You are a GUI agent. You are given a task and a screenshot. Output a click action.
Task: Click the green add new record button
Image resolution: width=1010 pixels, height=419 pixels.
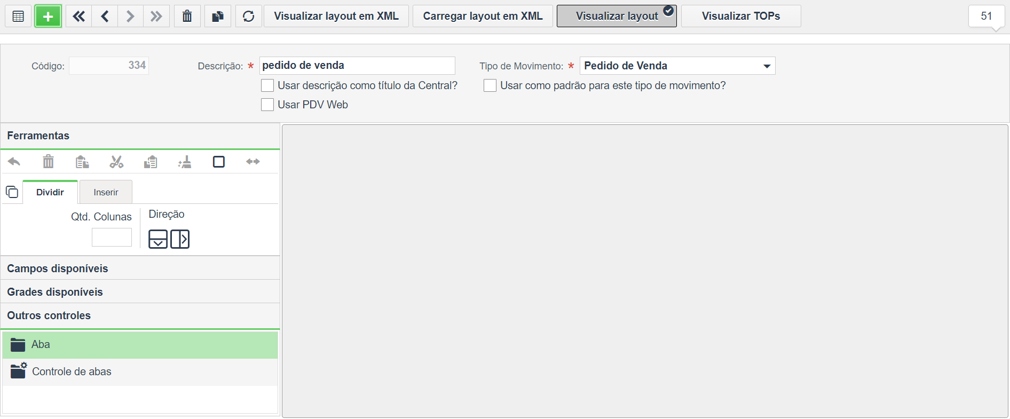pos(48,16)
